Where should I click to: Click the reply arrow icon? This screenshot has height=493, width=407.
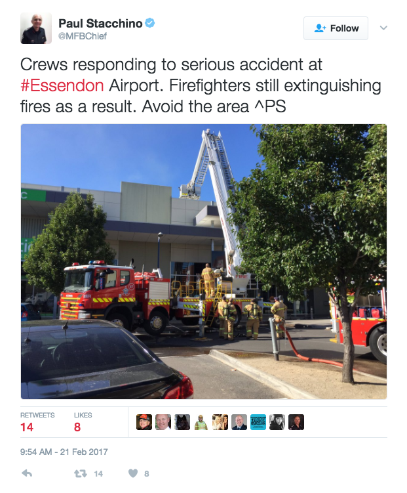[27, 473]
